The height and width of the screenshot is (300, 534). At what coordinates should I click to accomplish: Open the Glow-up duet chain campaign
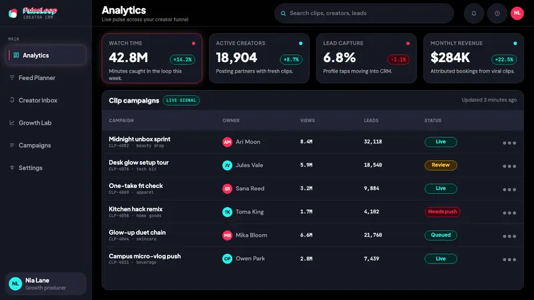(138, 233)
